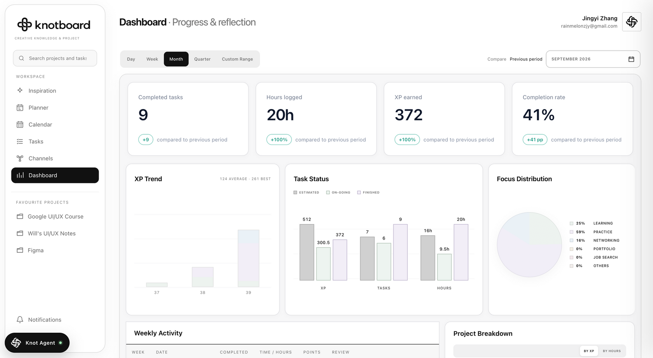Click the 20h finished hours bar

tap(461, 252)
